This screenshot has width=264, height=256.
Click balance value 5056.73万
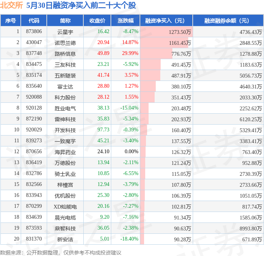pos(251,75)
